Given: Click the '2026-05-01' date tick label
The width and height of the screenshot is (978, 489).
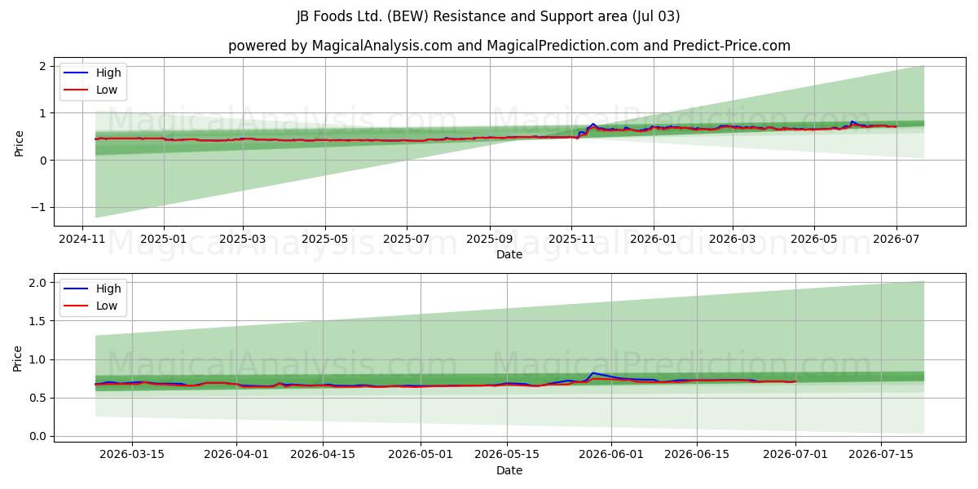Looking at the screenshot, I should tap(421, 455).
